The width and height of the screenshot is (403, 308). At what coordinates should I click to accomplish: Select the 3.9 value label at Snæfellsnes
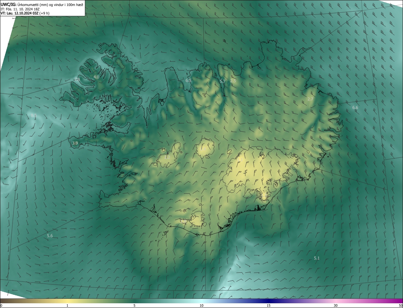click(x=75, y=143)
